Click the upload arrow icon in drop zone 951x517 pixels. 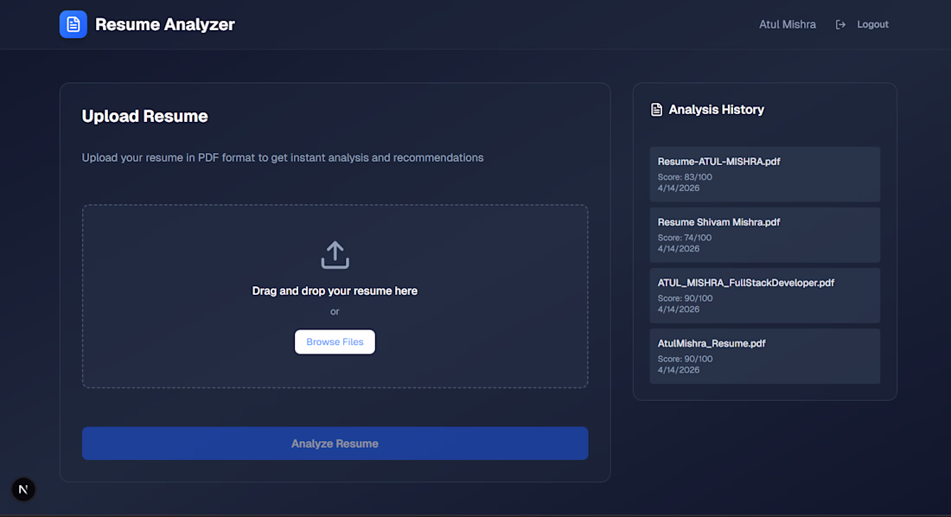click(335, 255)
